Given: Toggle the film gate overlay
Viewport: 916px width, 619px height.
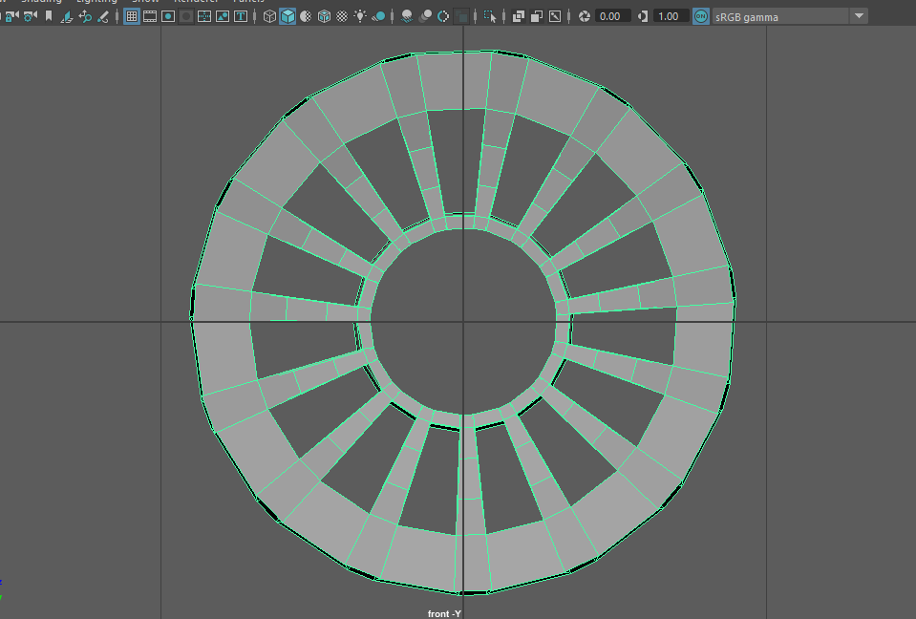Looking at the screenshot, I should pyautogui.click(x=150, y=16).
